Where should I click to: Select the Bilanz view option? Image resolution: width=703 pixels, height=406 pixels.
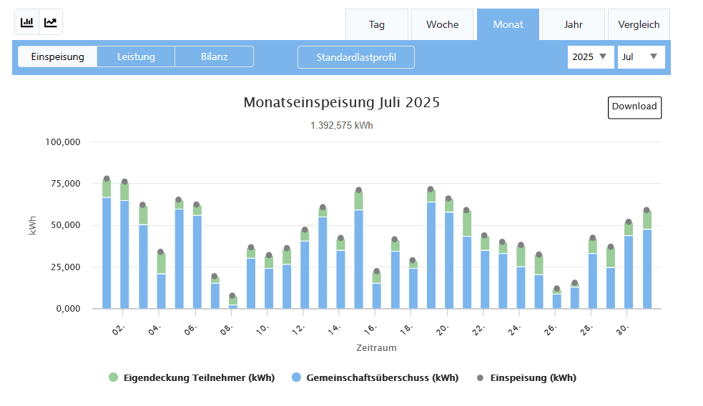point(214,56)
